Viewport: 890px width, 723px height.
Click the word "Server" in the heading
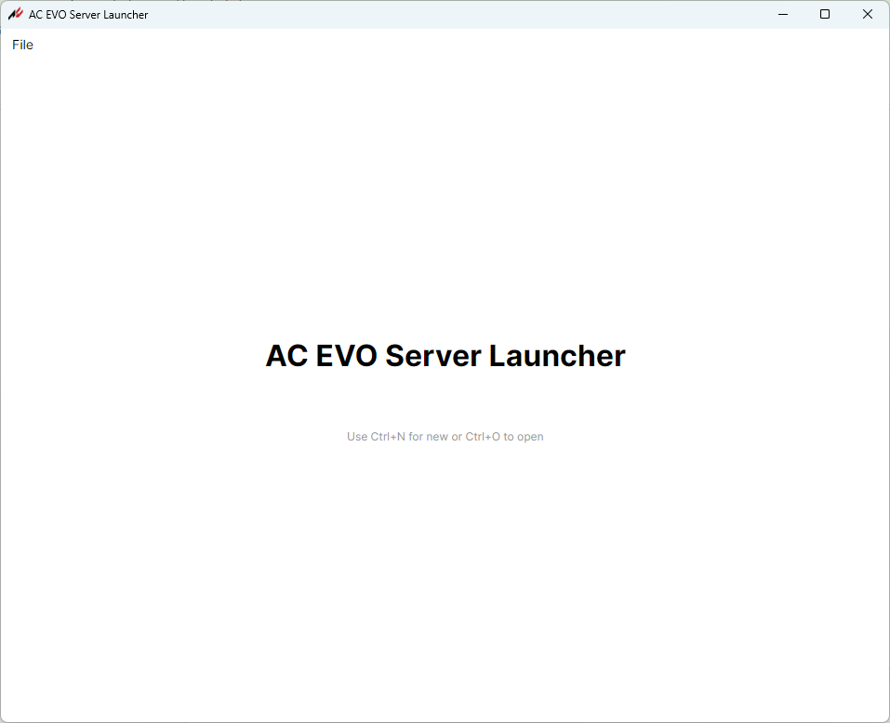[x=432, y=356]
